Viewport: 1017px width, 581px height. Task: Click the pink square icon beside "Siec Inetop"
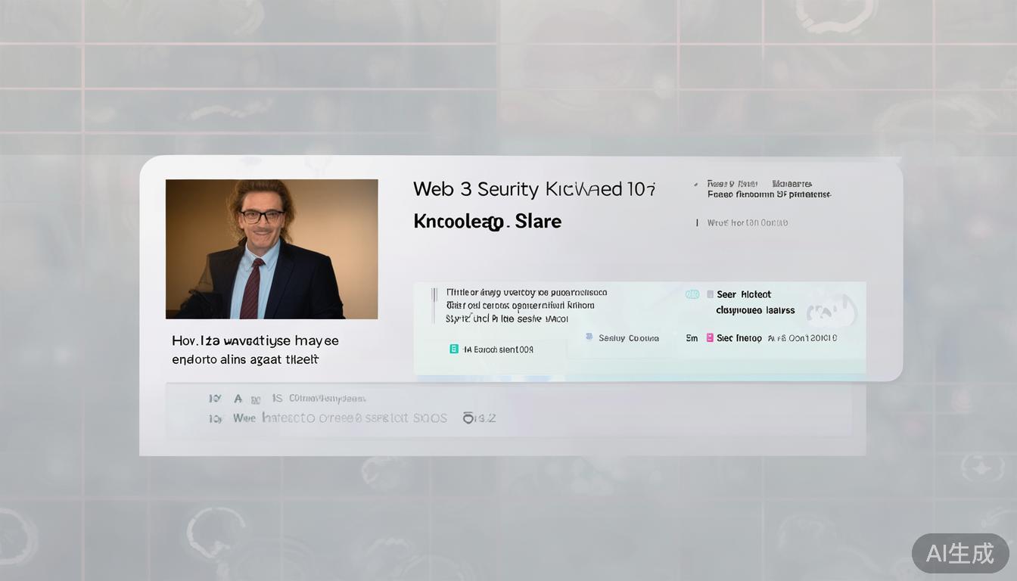point(710,338)
